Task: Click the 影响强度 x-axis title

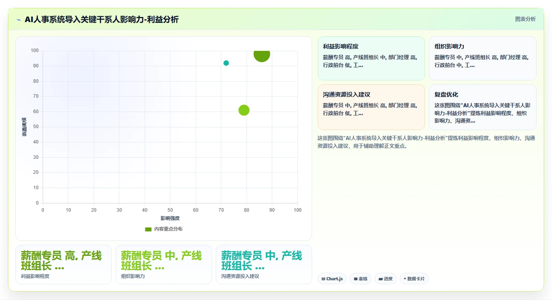Action: pos(170,218)
